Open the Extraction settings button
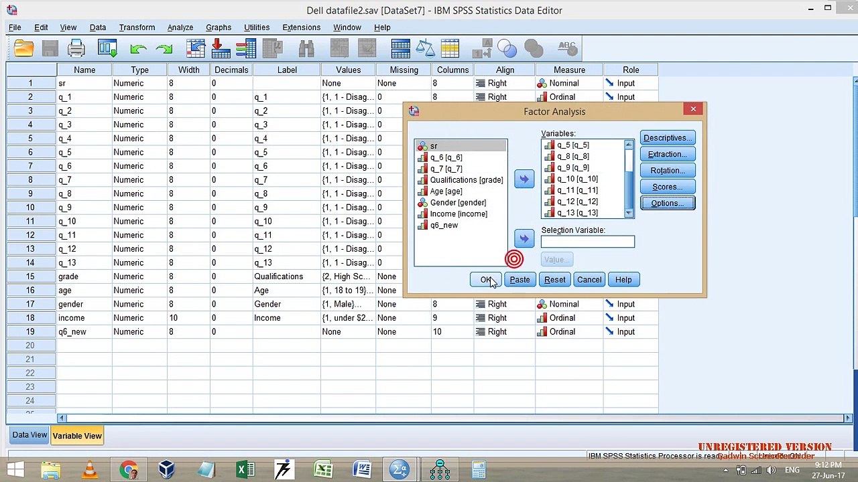The width and height of the screenshot is (858, 482). click(x=668, y=154)
